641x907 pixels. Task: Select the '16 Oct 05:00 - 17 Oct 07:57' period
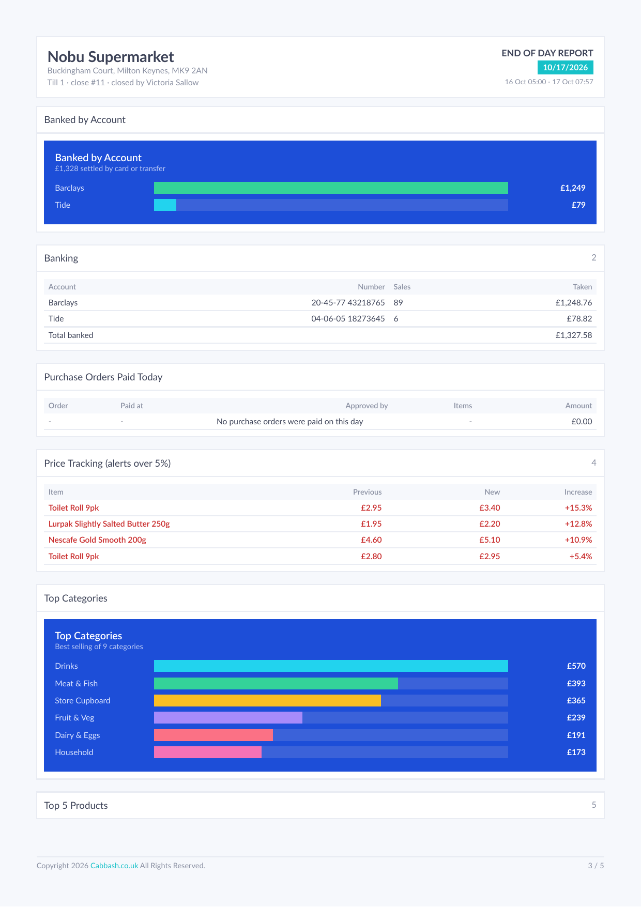549,82
